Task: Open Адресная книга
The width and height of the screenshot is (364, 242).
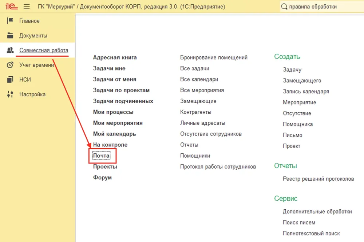Action: click(x=115, y=57)
